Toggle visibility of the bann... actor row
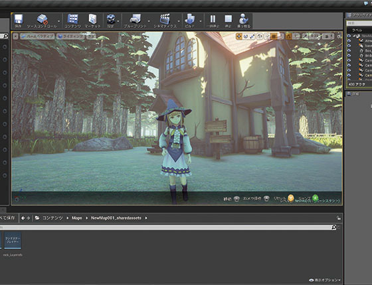 pos(349,46)
